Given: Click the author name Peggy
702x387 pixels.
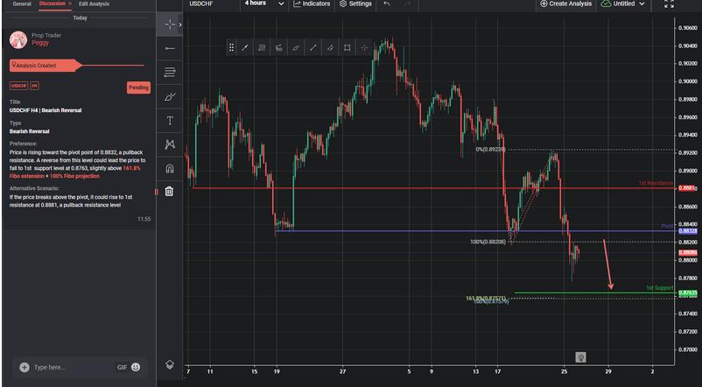Looking at the screenshot, I should point(40,43).
